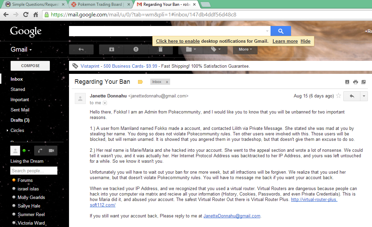
Task: Open chat with Forums contact
Action: tap(25, 180)
